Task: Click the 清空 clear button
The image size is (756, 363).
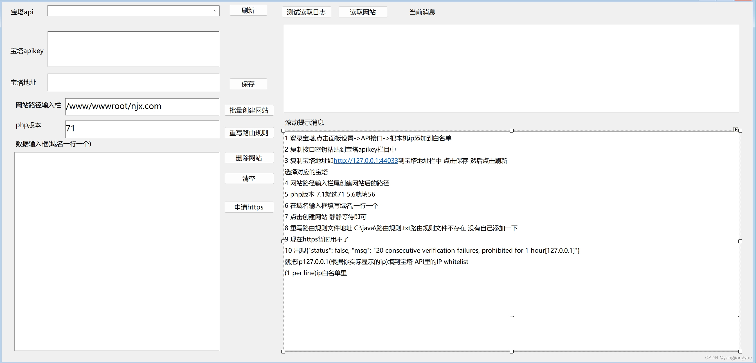Action: point(249,179)
